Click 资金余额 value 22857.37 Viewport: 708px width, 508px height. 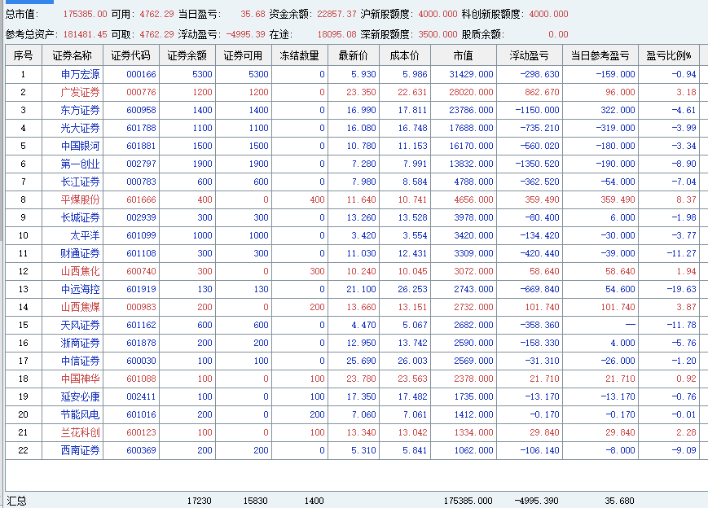click(336, 15)
